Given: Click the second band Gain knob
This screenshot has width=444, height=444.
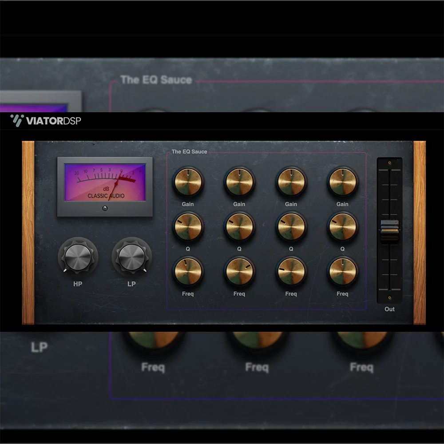Looking at the screenshot, I should (239, 182).
